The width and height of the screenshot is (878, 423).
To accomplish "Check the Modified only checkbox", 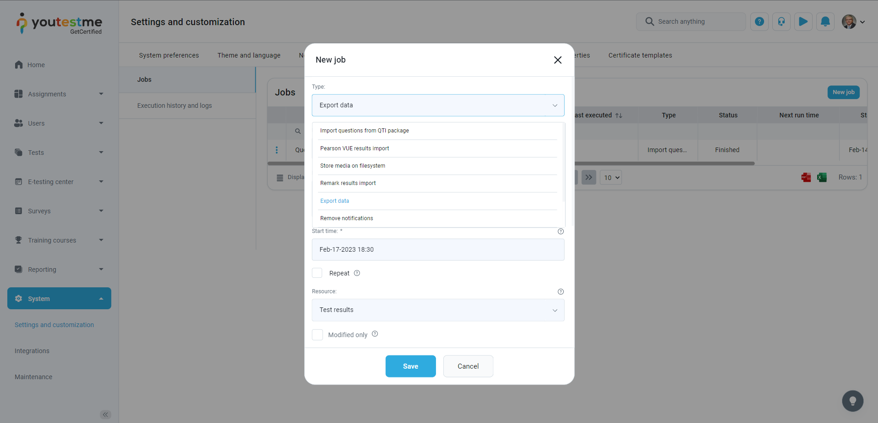I will pos(318,335).
